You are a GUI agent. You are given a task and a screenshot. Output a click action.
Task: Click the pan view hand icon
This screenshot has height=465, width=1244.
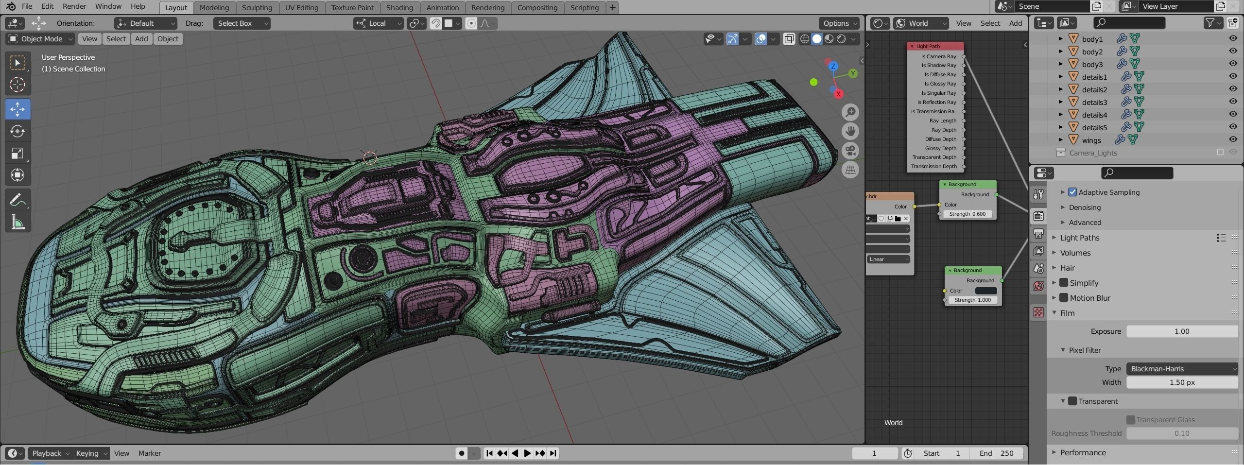[850, 131]
